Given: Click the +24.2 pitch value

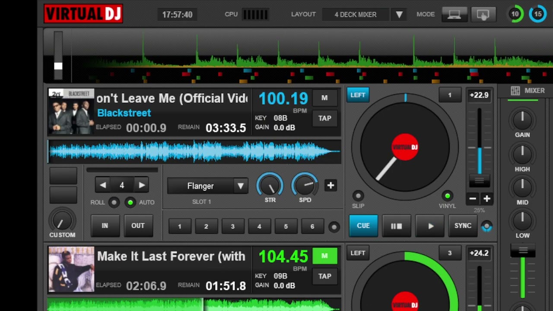Looking at the screenshot, I should [x=479, y=253].
